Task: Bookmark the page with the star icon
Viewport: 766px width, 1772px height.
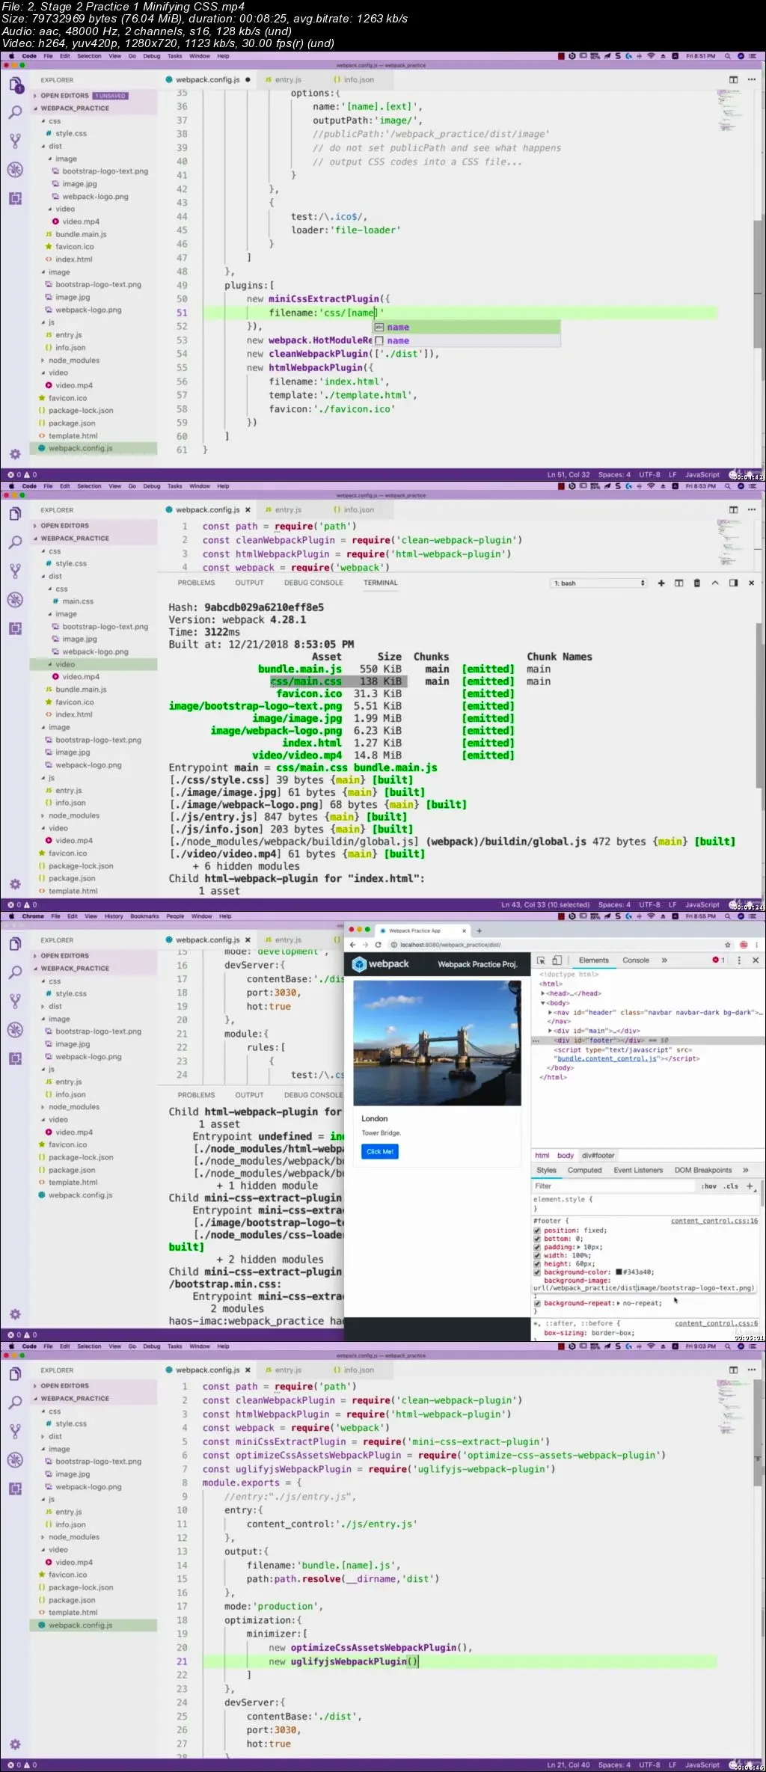Action: pyautogui.click(x=727, y=945)
